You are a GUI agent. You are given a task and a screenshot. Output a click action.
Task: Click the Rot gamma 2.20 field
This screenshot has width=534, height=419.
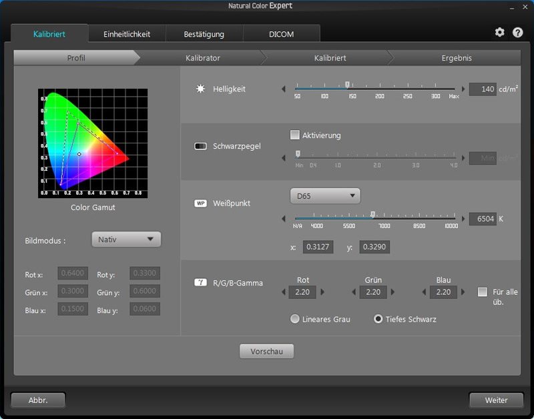(x=302, y=292)
